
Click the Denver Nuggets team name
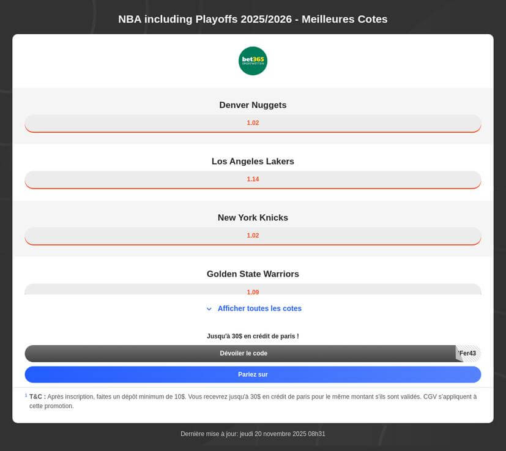(x=253, y=105)
